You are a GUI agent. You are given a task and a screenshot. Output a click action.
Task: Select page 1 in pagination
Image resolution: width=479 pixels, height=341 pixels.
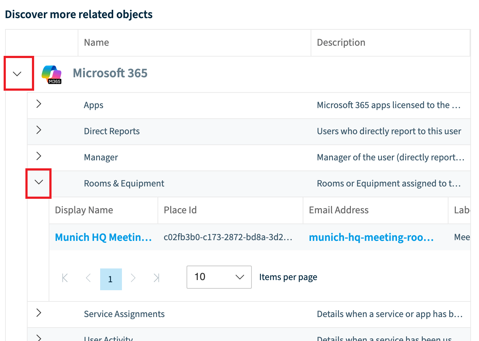pos(111,279)
